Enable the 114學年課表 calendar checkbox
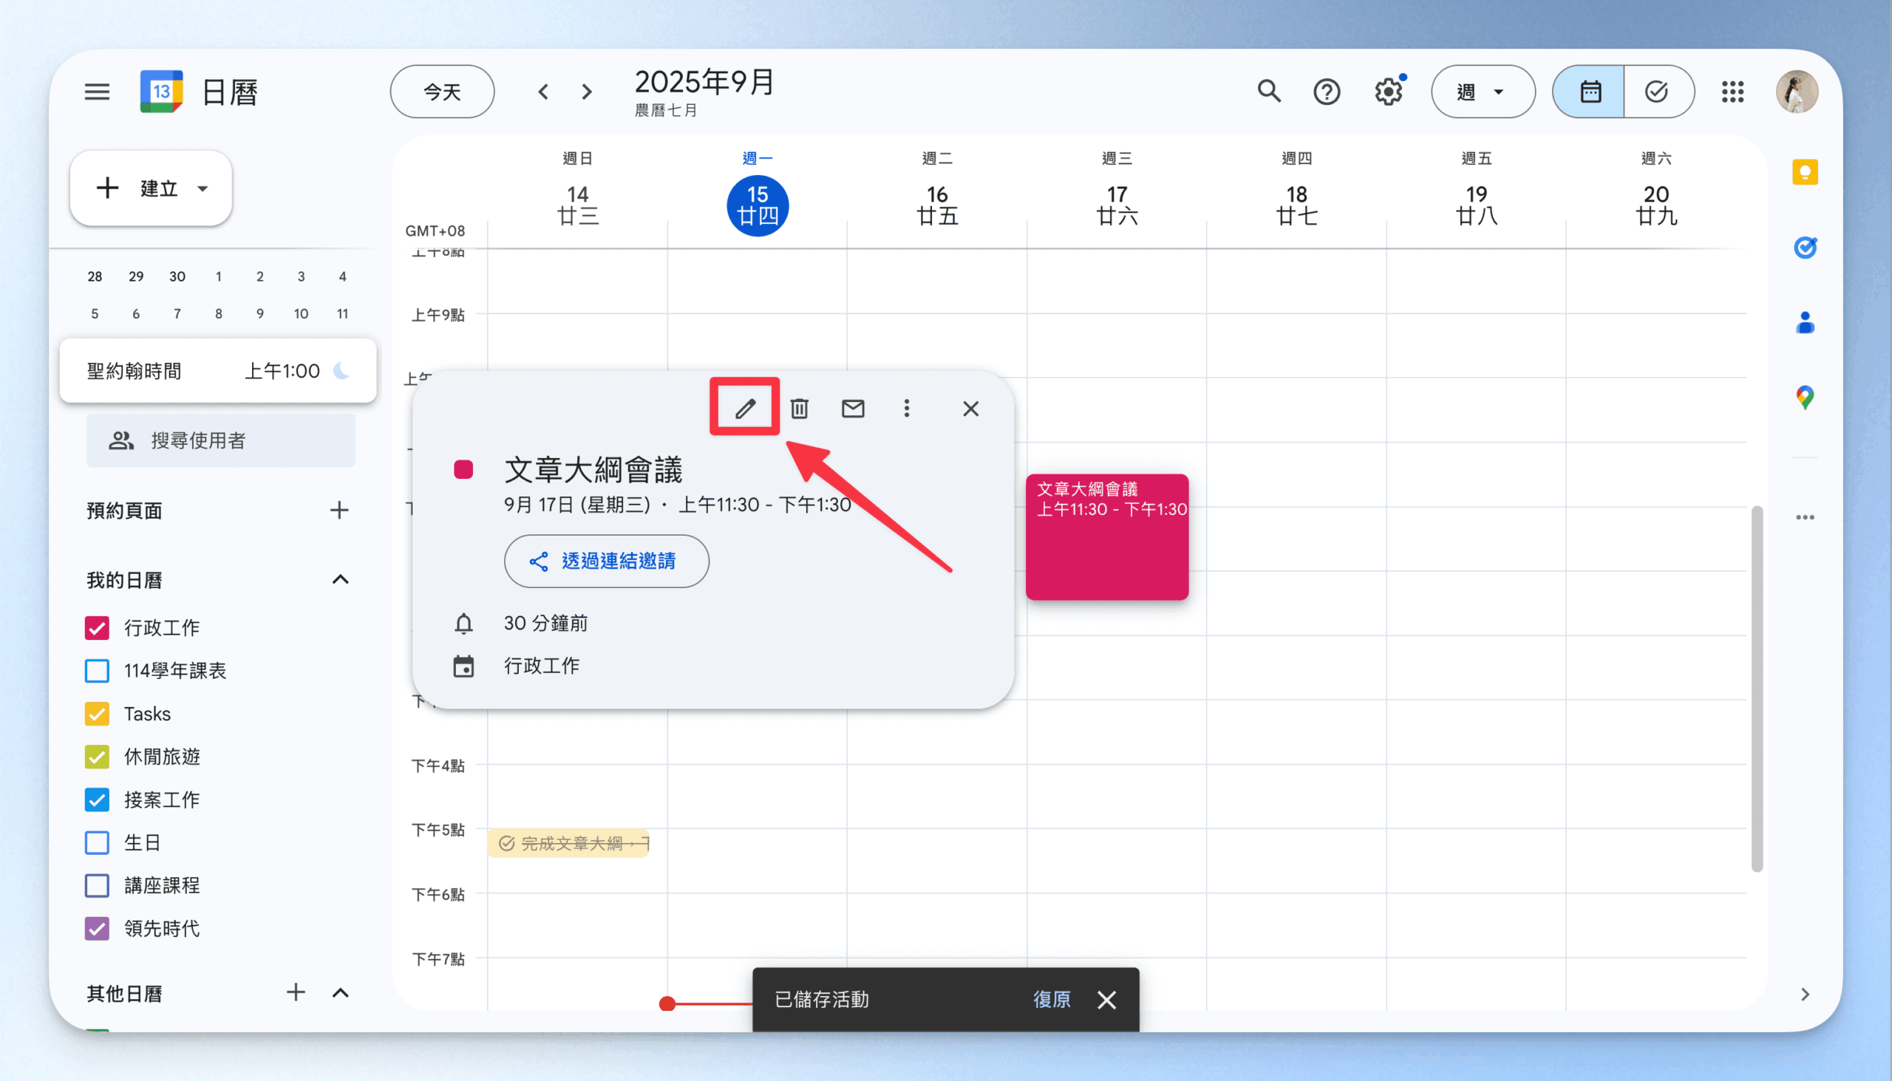Image resolution: width=1892 pixels, height=1081 pixels. tap(98, 670)
